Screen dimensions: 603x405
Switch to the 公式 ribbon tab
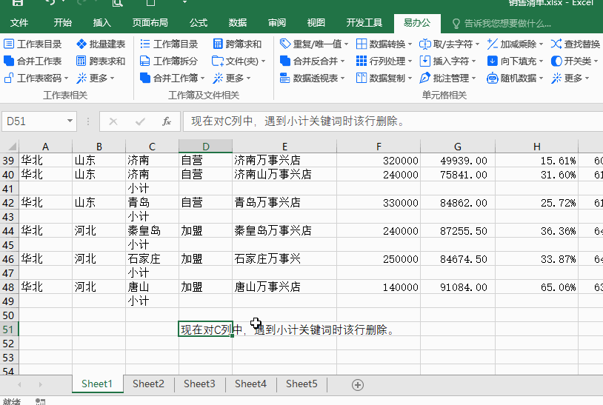click(199, 23)
